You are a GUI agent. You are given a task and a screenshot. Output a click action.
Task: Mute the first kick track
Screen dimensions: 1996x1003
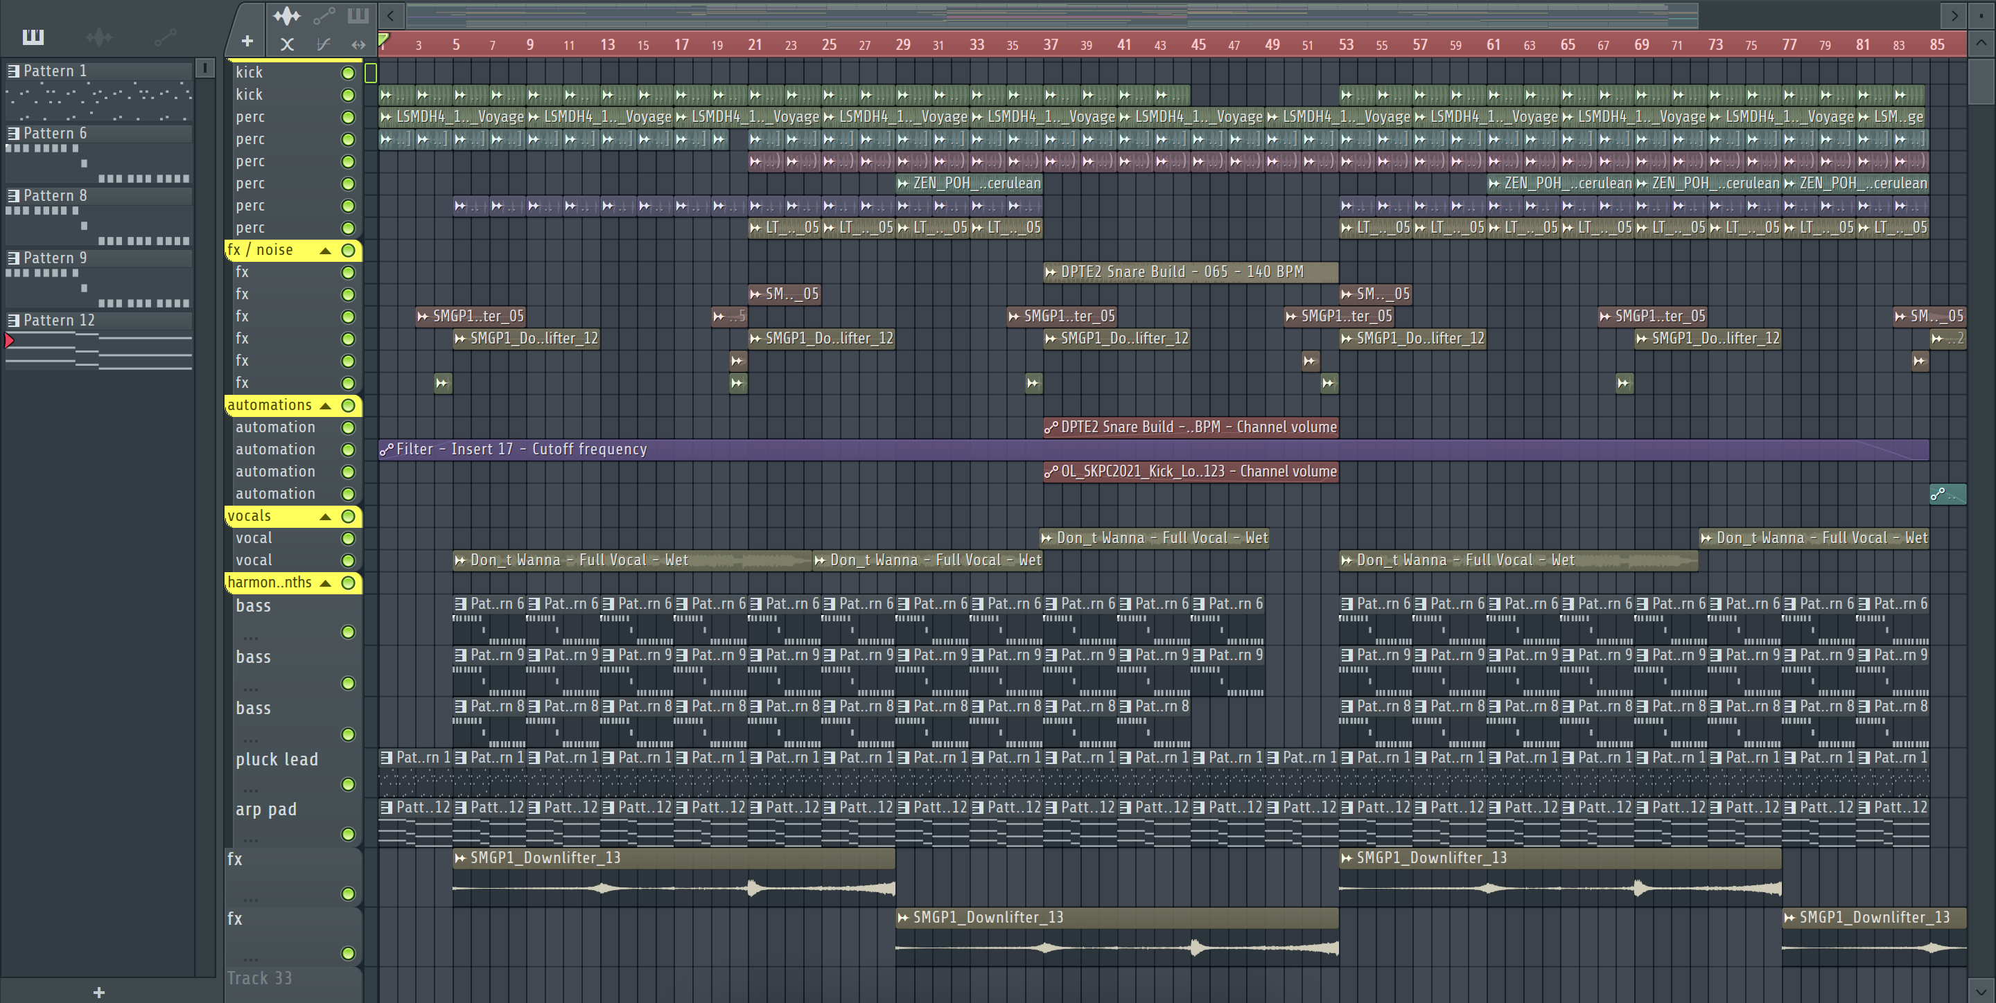[x=349, y=73]
